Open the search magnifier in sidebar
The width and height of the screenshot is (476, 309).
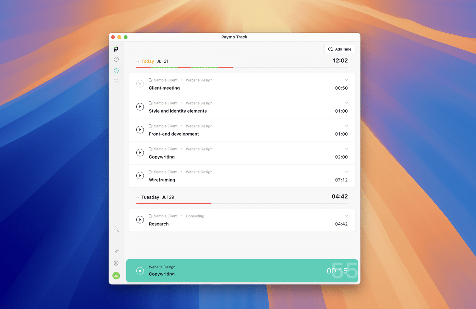116,229
